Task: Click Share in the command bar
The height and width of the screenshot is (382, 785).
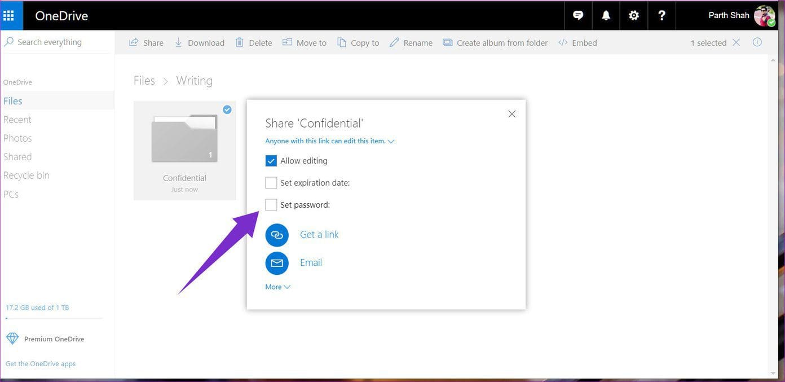Action: 147,43
